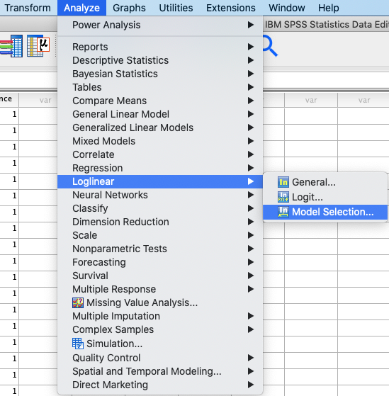Click the arrow beside Direct Marketing
The image size is (389, 396).
coord(251,385)
